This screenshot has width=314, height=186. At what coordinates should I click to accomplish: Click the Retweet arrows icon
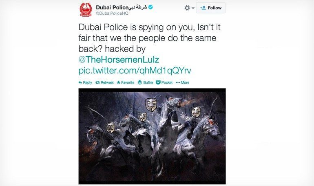97,82
